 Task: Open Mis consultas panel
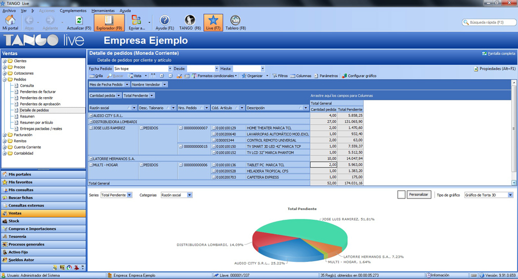point(44,190)
